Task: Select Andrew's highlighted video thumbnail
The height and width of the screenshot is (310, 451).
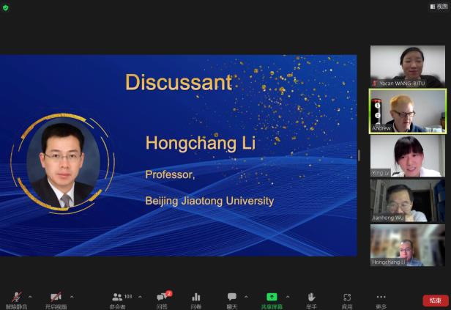Action: click(408, 111)
